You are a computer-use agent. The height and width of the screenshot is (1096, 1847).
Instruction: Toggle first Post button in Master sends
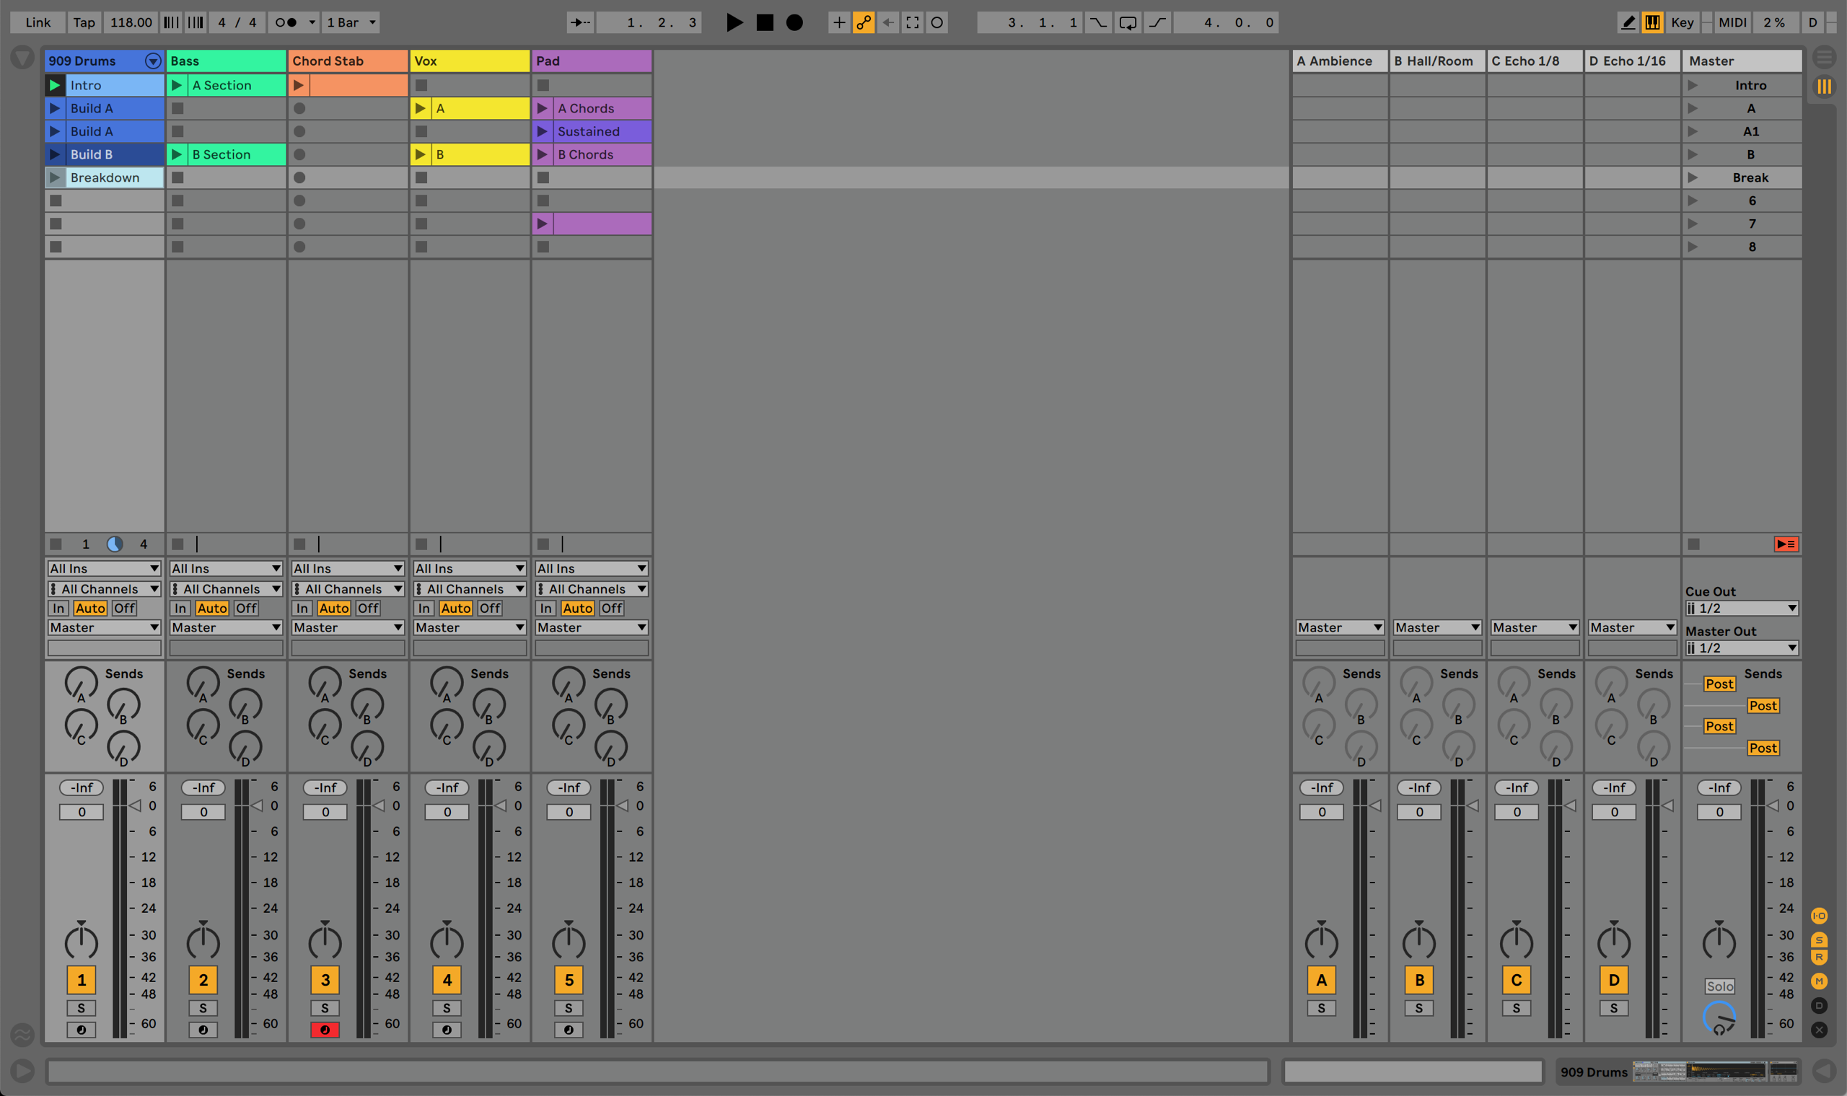coord(1719,684)
